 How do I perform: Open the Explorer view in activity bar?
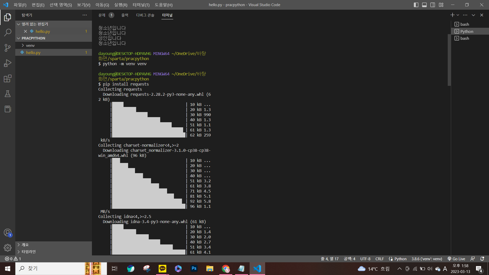tap(8, 17)
